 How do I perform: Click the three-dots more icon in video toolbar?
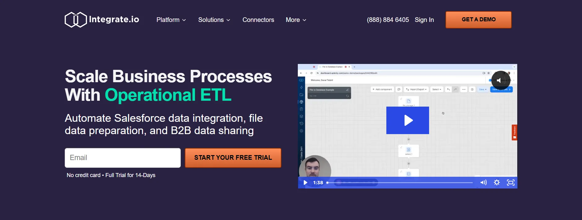coord(463,89)
